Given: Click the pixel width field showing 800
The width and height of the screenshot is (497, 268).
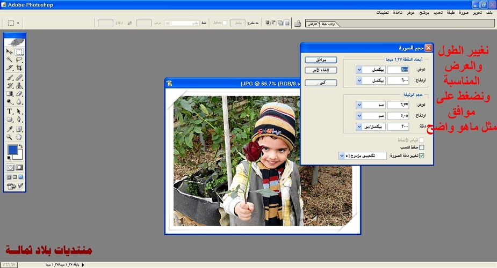Looking at the screenshot, I should tap(398, 70).
